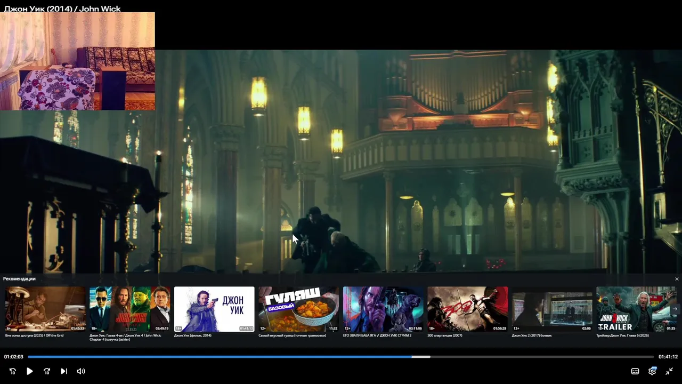Open the John Wick Trailer thumbnail

(x=636, y=309)
